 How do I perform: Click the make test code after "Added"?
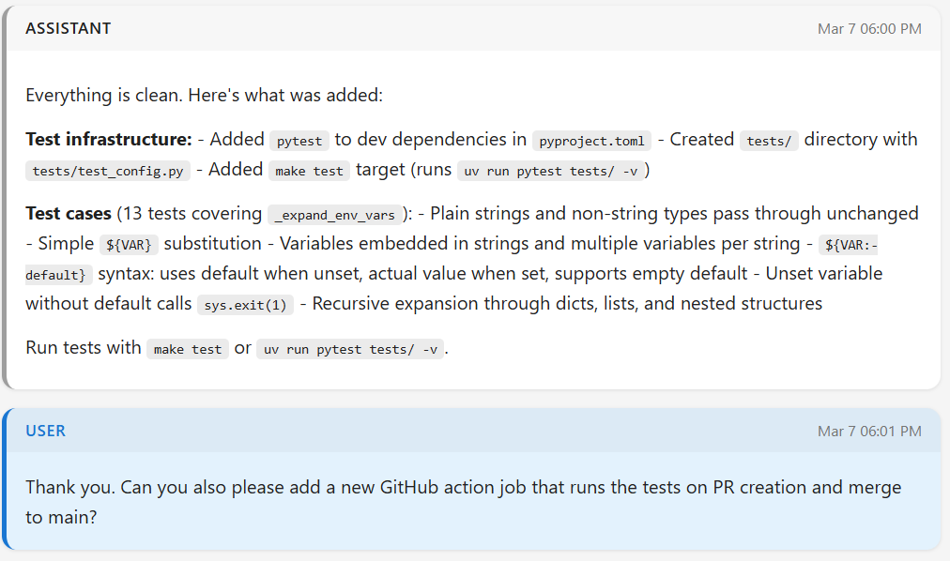[309, 171]
